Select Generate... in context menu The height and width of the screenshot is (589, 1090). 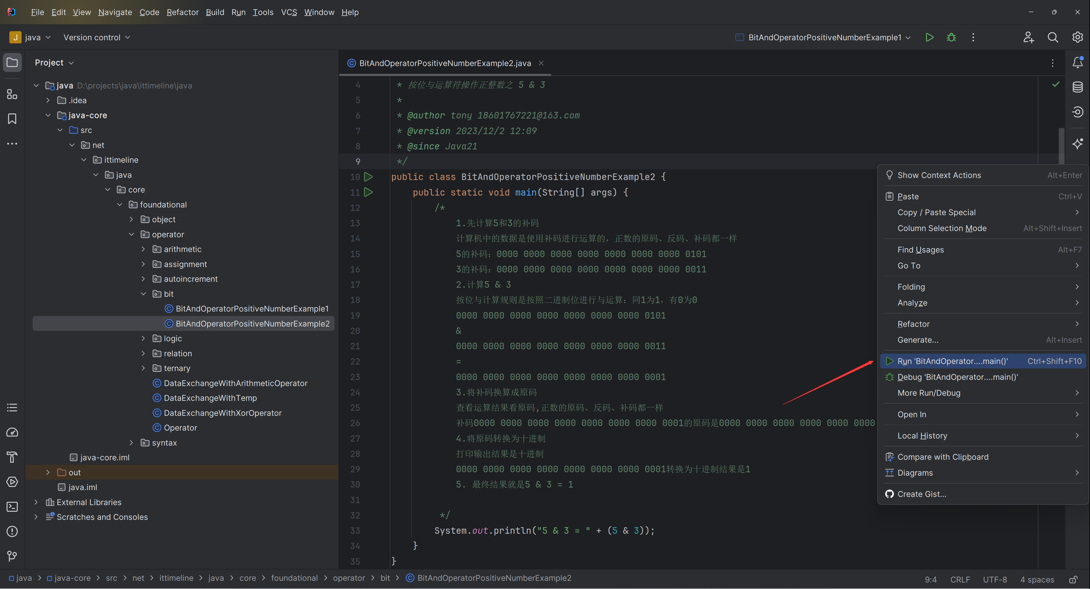[983, 340]
